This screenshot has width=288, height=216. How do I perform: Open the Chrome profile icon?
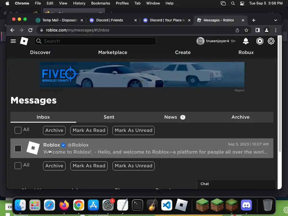pos(267,30)
